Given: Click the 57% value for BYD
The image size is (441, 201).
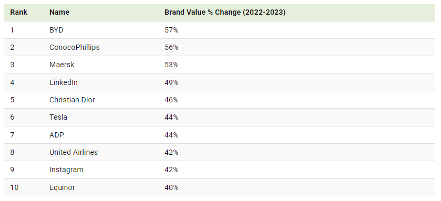Looking at the screenshot, I should click(x=171, y=30).
